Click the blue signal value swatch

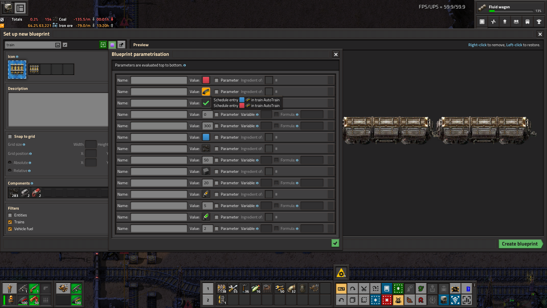206,137
